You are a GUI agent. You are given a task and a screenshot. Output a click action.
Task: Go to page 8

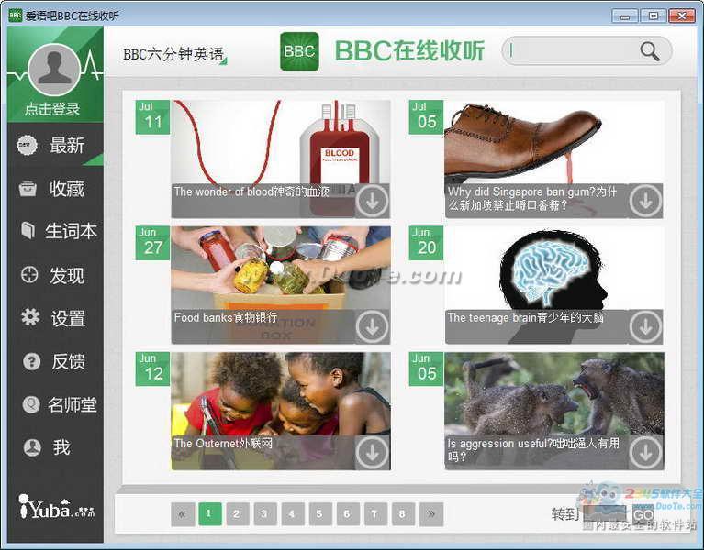(x=403, y=513)
